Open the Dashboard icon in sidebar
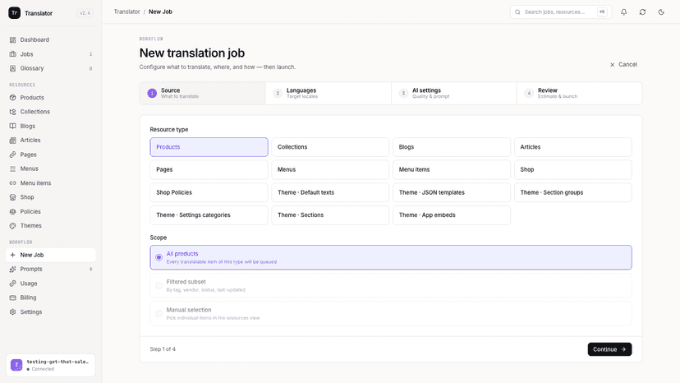 point(12,40)
